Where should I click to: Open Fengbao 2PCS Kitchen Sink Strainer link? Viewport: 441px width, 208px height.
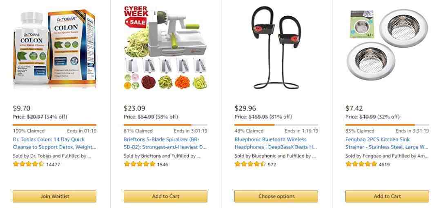[387, 143]
